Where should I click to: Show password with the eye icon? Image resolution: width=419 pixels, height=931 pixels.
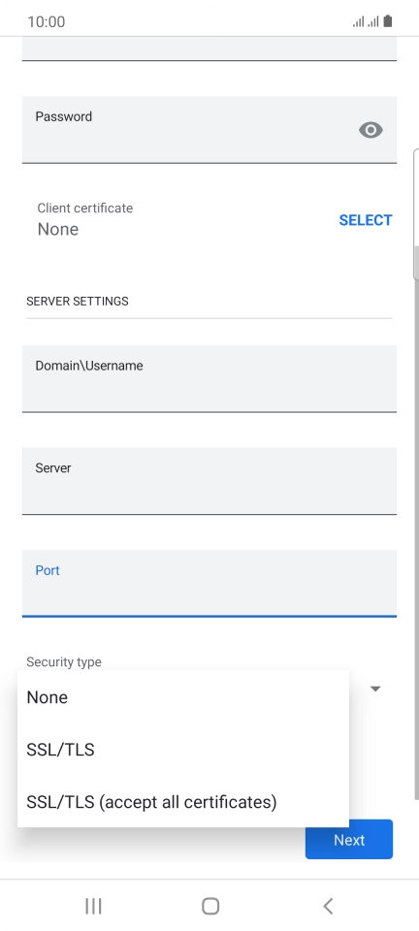tap(371, 130)
